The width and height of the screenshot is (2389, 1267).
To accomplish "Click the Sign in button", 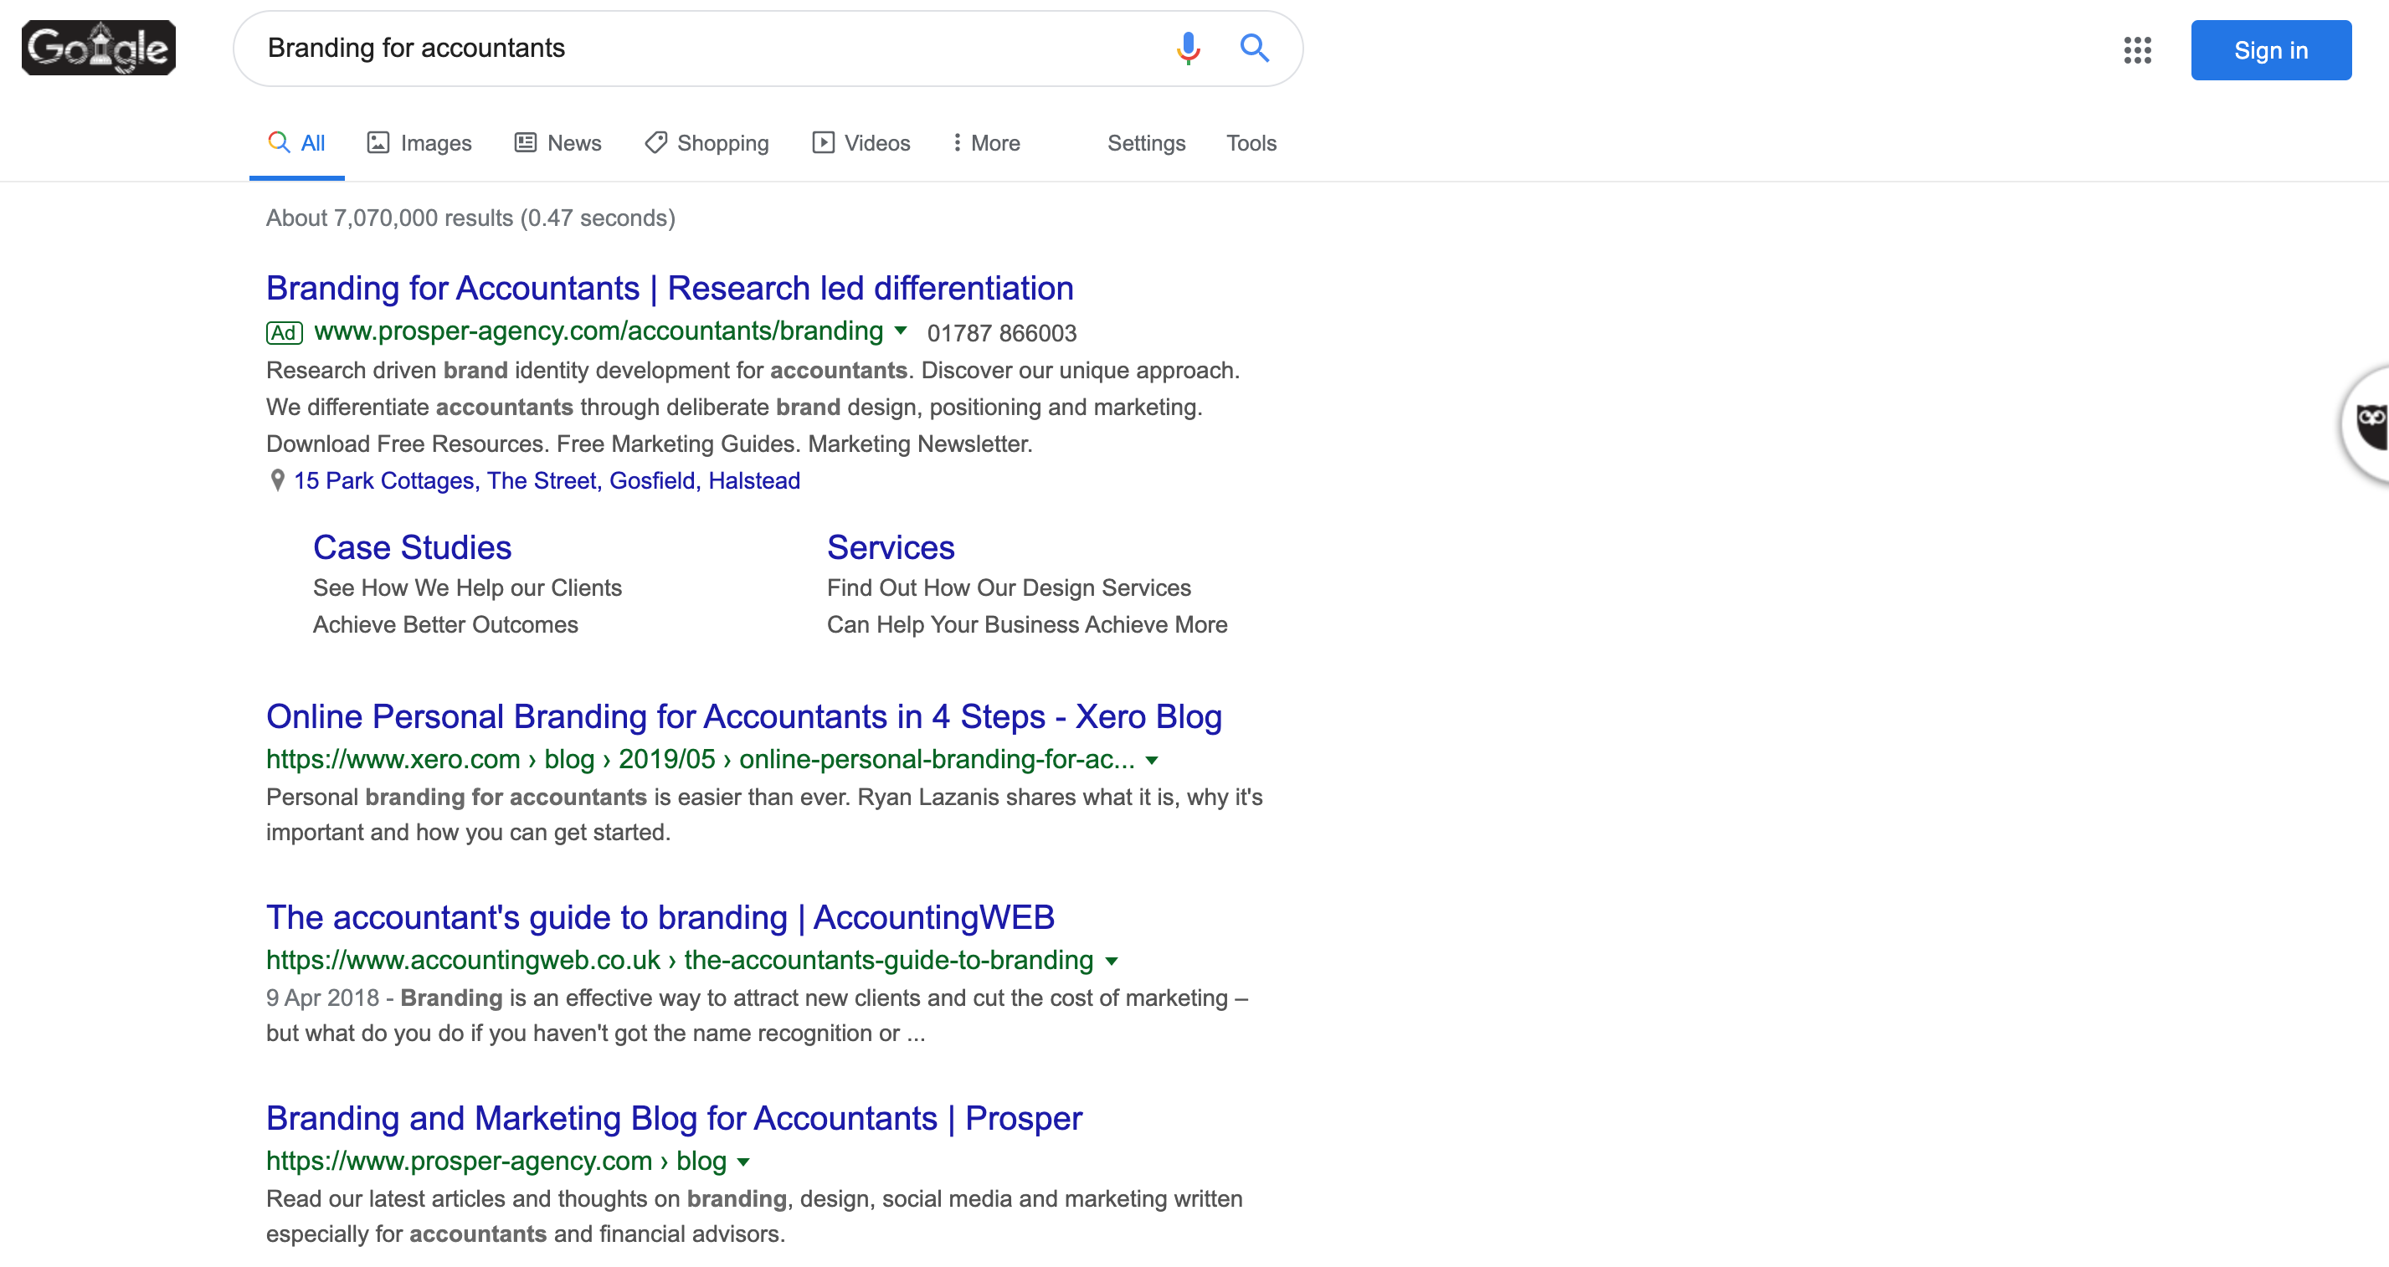I will coord(2270,50).
